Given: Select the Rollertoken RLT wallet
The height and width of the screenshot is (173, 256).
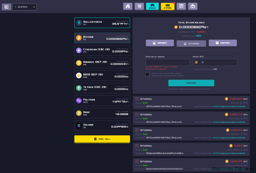Looking at the screenshot, I should 102,23.
